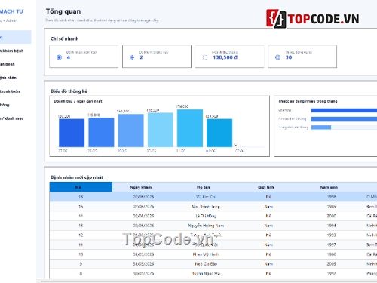The height and width of the screenshot is (283, 377).
Task: Open the 'khám bệnh' sidebar menu item
Action: coord(12,51)
